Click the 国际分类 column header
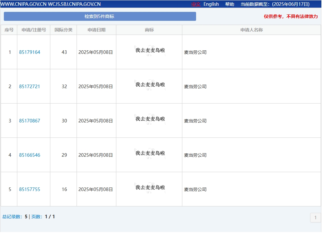The image size is (322, 233). (63, 30)
